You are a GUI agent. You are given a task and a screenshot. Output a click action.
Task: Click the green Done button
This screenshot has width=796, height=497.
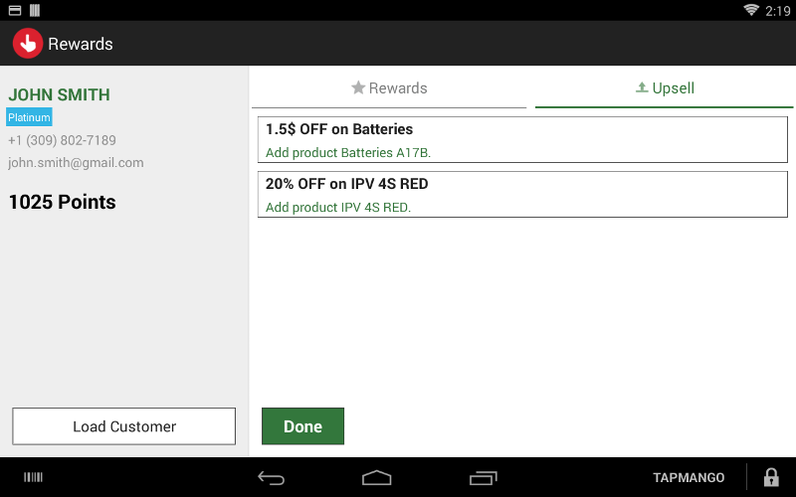point(302,426)
